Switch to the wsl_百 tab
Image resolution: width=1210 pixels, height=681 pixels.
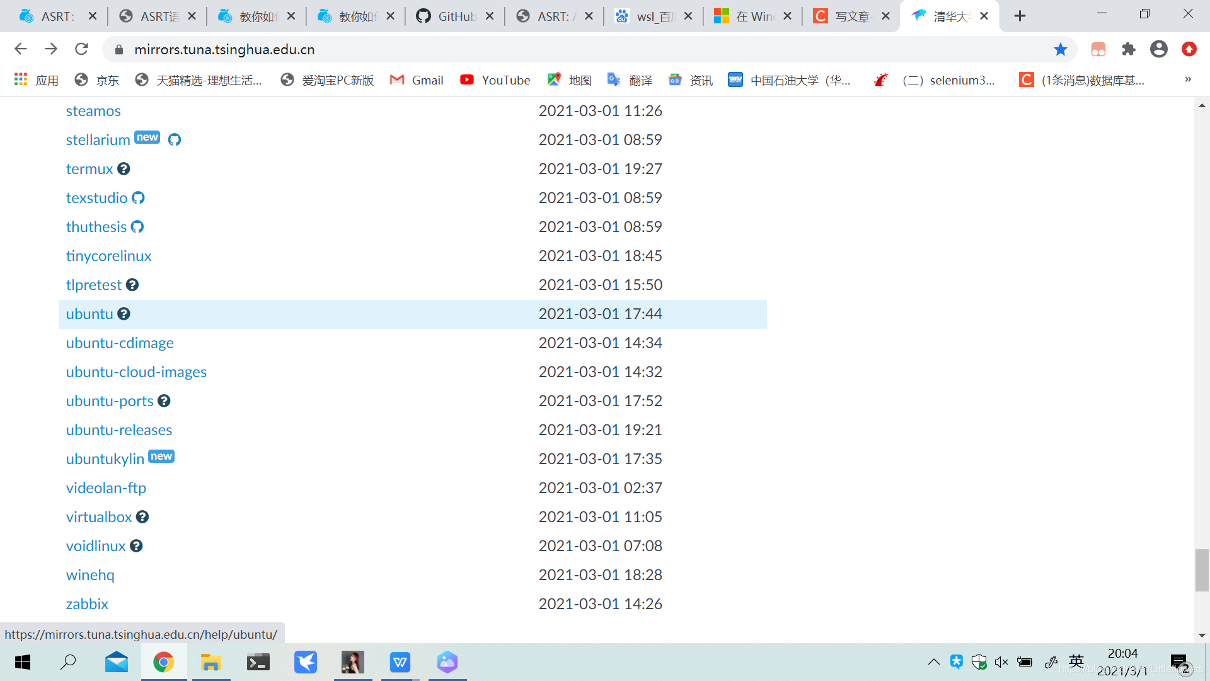coord(646,16)
